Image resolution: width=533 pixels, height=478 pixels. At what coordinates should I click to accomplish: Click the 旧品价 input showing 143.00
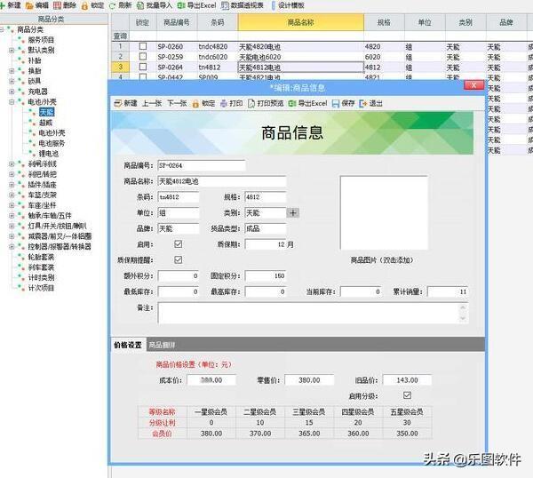(x=407, y=380)
